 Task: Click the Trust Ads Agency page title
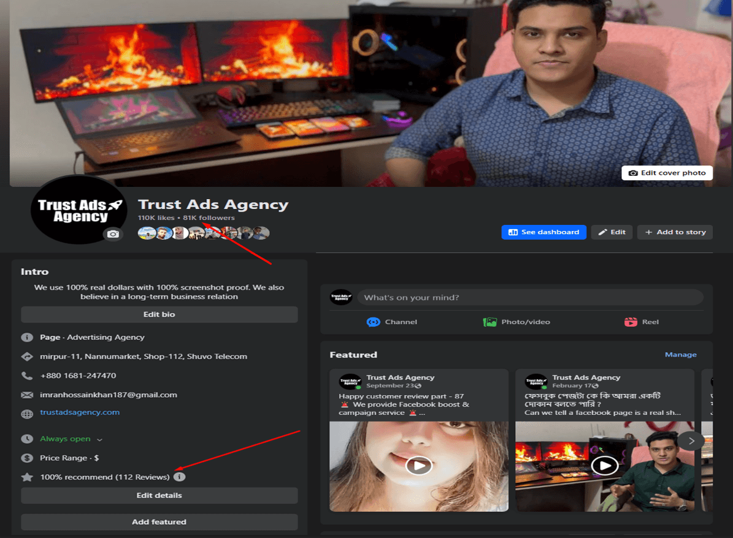pyautogui.click(x=213, y=205)
